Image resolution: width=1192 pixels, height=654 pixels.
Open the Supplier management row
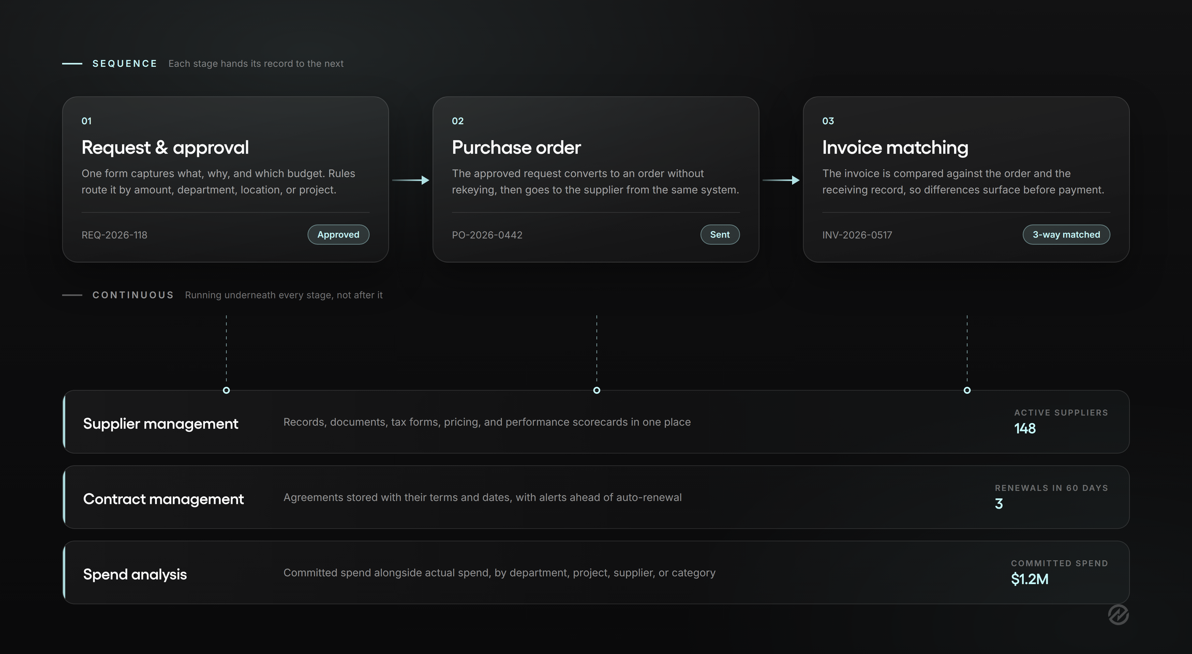point(596,422)
